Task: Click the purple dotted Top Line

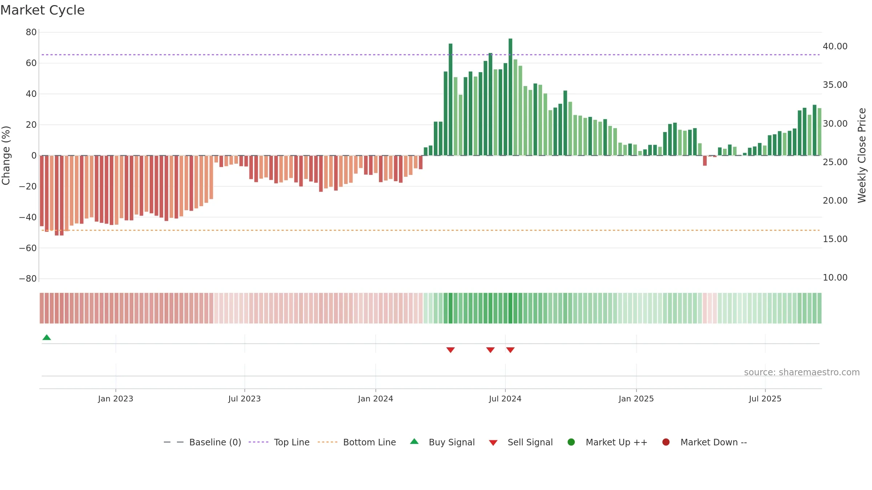Action: click(x=431, y=55)
